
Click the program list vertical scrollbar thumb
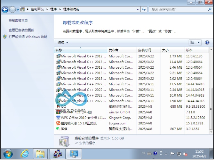[211, 109]
